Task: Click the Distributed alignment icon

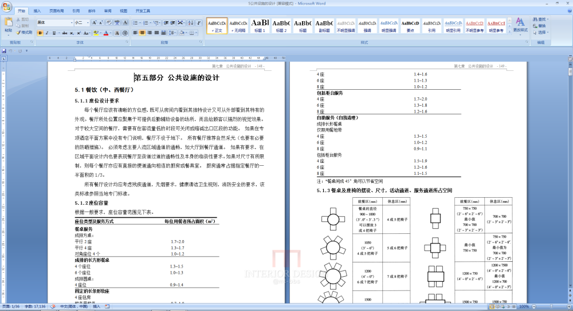Action: click(x=163, y=33)
